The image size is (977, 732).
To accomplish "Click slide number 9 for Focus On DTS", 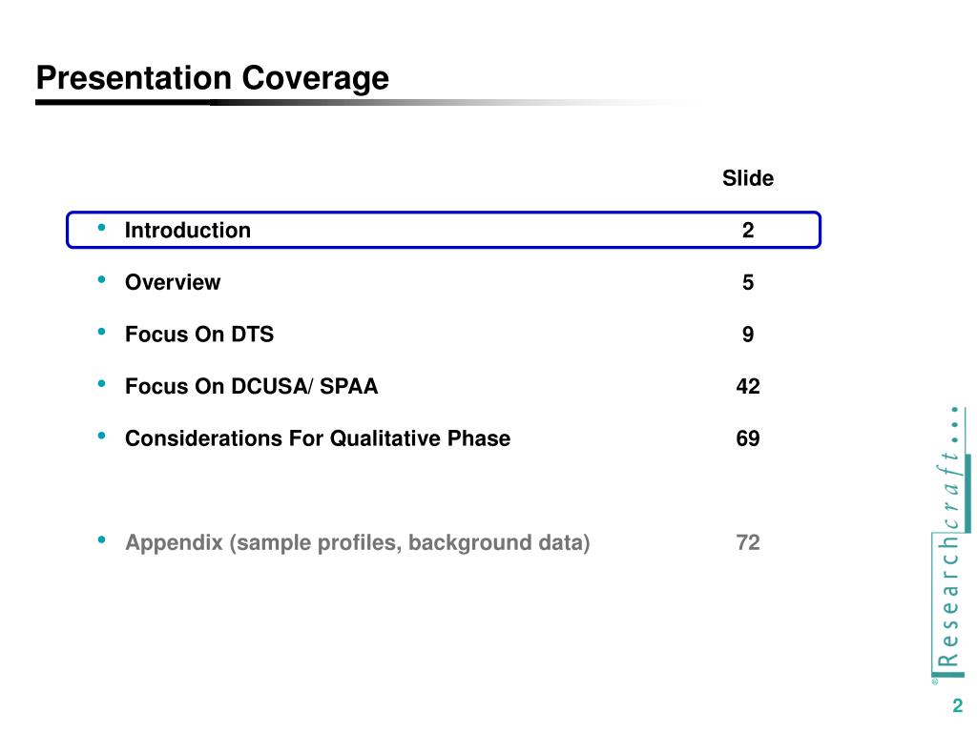I will (748, 335).
